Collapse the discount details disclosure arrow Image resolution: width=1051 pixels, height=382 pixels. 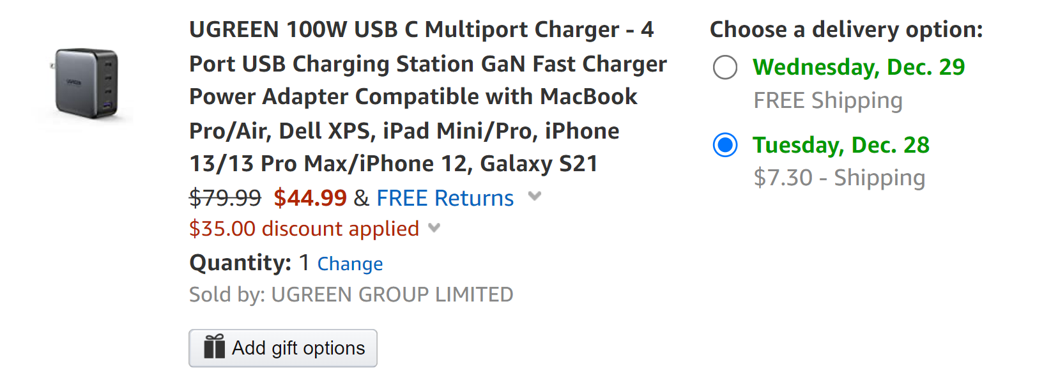point(434,229)
